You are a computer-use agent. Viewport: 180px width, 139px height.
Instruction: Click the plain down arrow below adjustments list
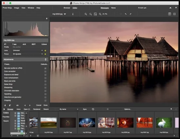(x=5, y=105)
